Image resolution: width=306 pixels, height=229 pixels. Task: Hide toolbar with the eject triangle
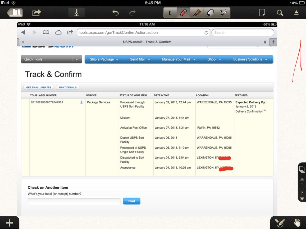[x=296, y=13]
